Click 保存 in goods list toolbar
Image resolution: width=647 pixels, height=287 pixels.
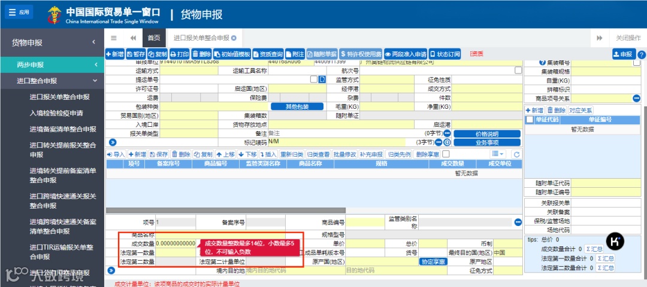coord(159,154)
